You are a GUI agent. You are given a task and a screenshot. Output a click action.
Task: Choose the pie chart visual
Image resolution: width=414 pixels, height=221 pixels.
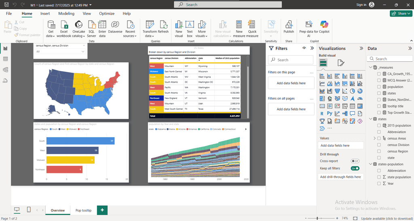tap(352, 91)
